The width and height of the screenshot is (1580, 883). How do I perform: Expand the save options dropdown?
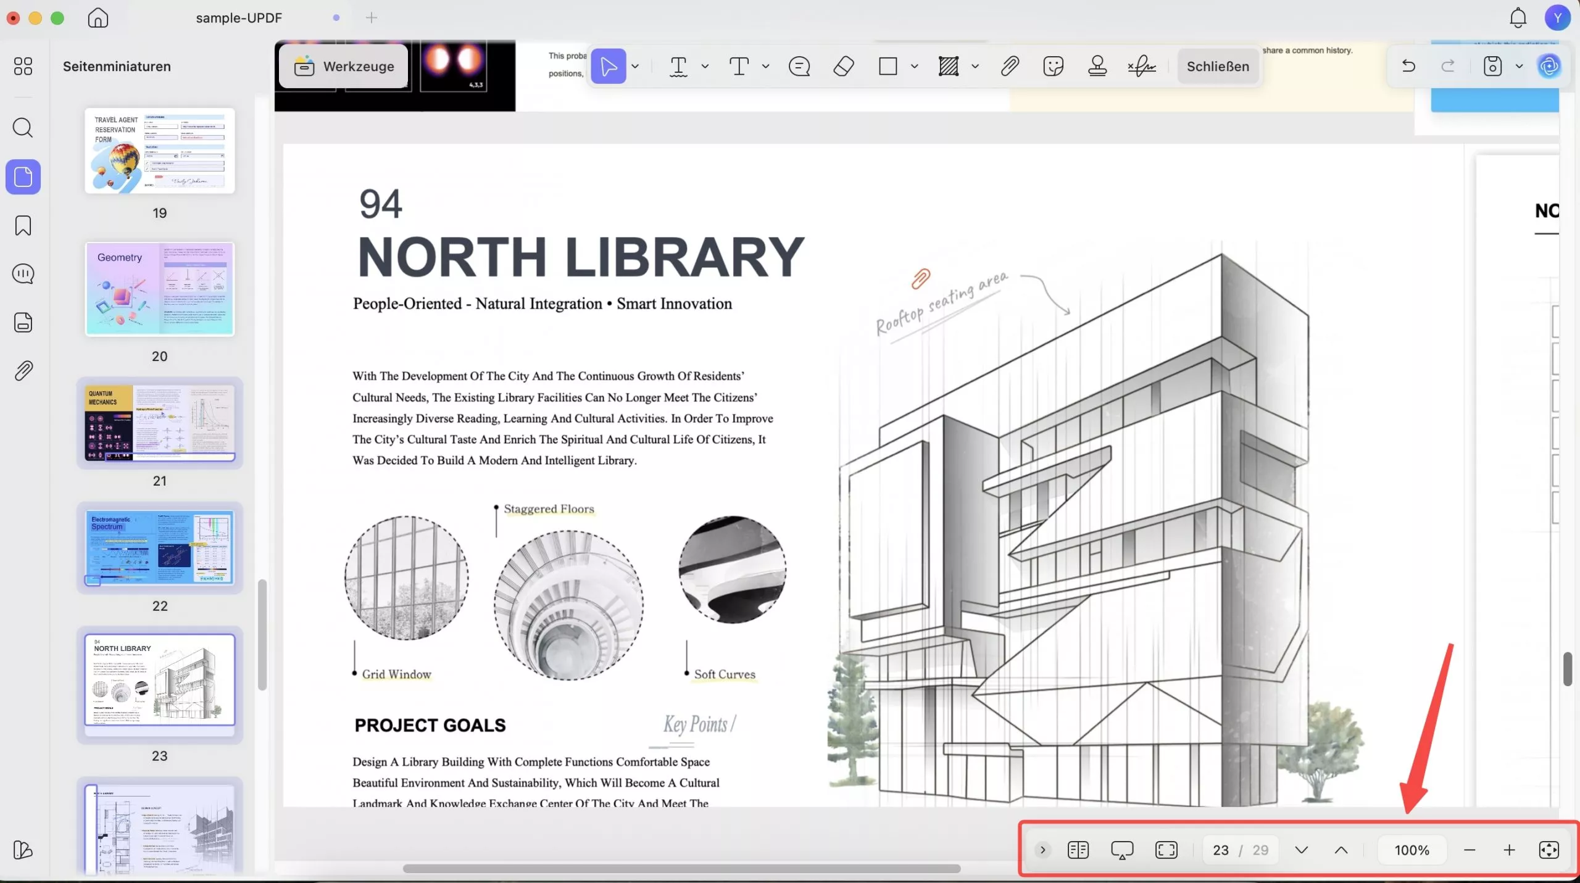(1519, 66)
